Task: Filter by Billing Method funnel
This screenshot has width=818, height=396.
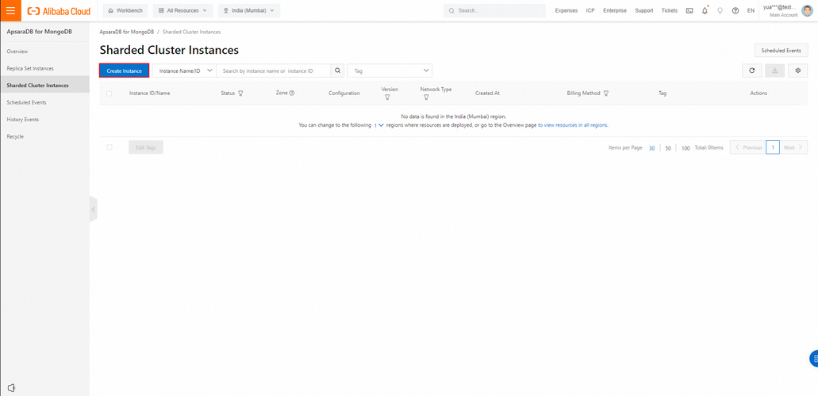Action: 606,93
